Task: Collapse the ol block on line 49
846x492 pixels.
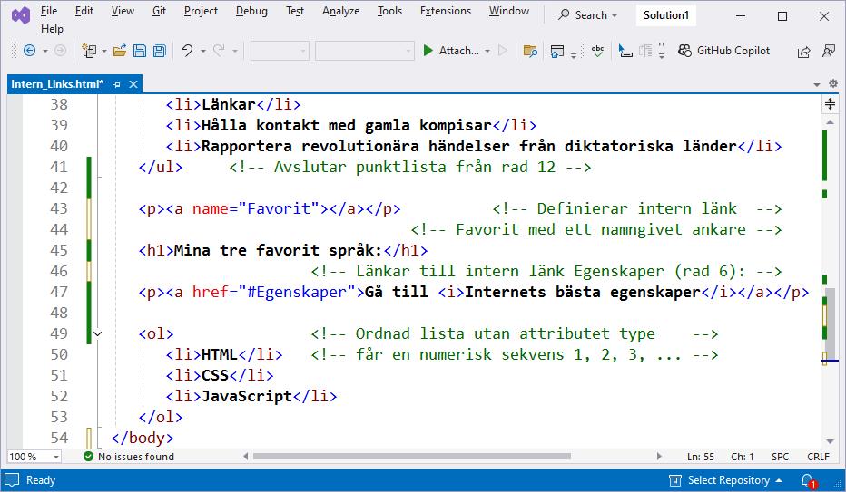Action: (x=98, y=334)
